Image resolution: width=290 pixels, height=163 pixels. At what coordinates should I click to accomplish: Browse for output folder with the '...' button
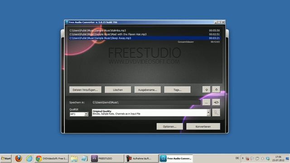[x=206, y=102]
